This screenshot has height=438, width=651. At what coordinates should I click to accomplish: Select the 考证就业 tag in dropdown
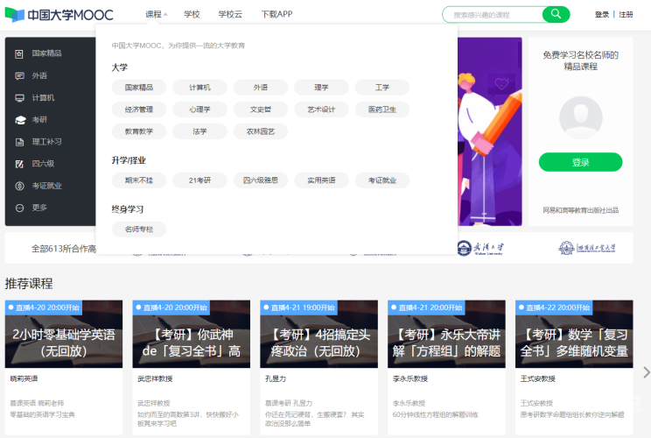click(382, 180)
